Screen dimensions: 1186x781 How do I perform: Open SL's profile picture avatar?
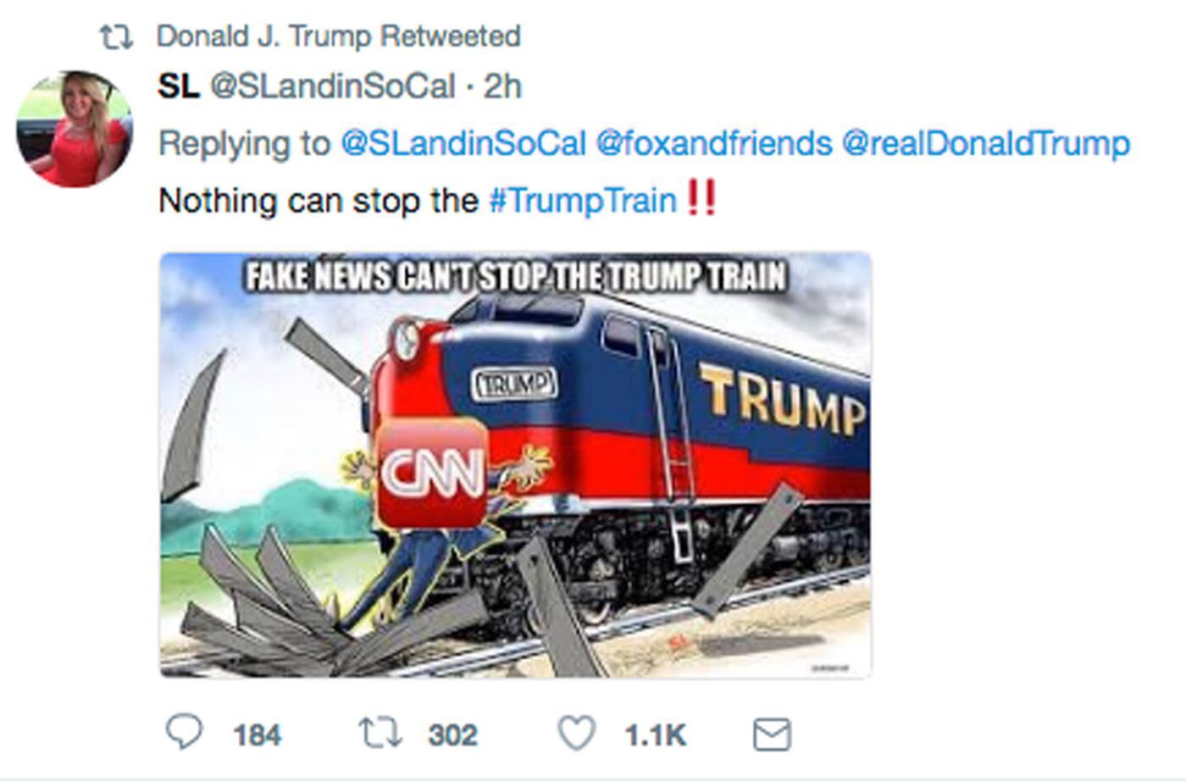tap(75, 129)
